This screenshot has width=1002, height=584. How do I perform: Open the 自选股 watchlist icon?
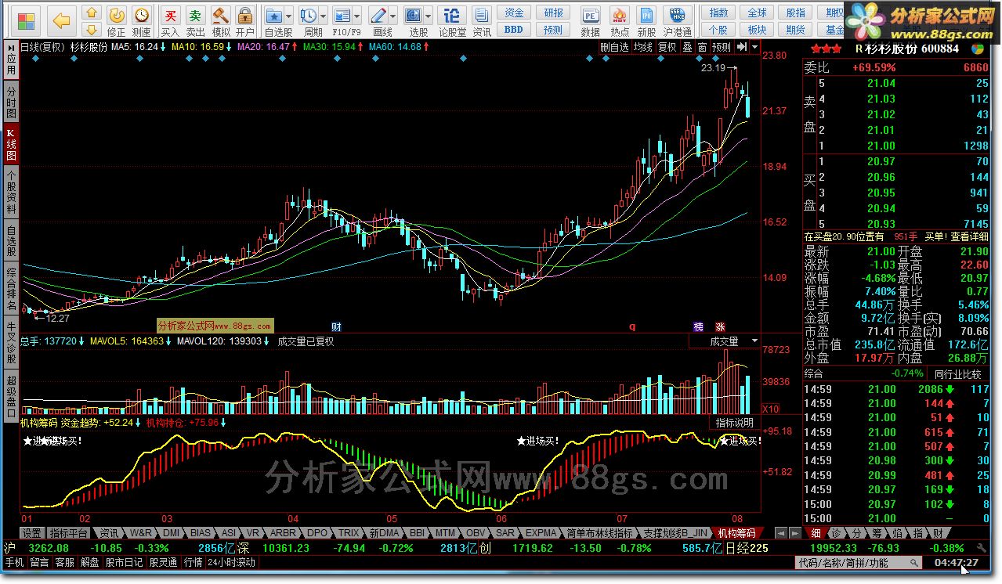pos(274,16)
